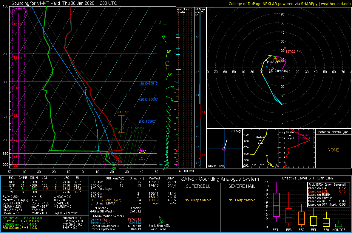Click the '700-500mb LR = 6.1 C/km' line

(21, 228)
